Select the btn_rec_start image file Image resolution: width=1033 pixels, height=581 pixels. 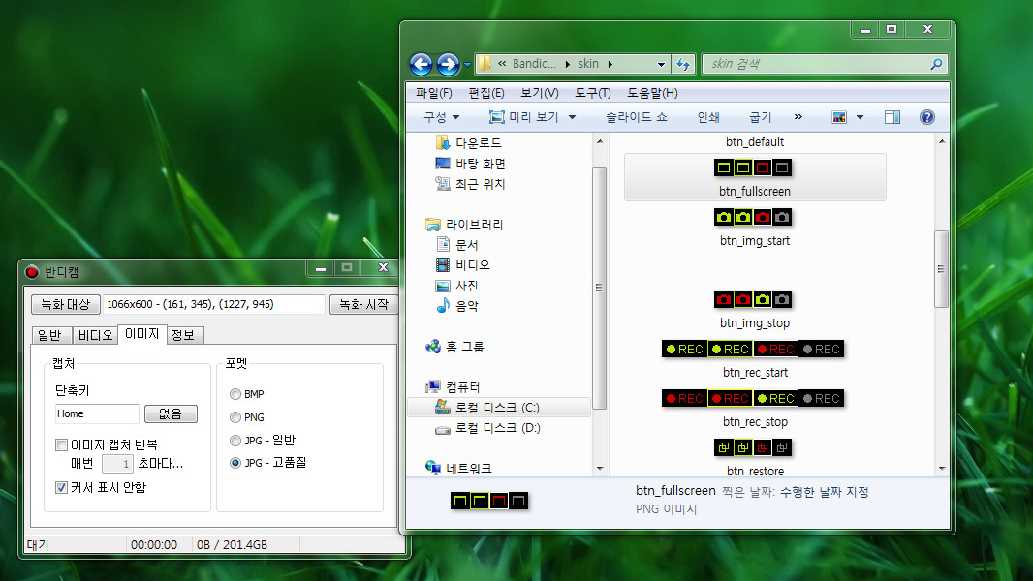[x=755, y=359]
